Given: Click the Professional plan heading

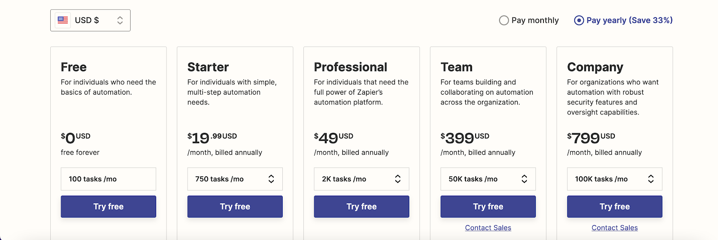Looking at the screenshot, I should 350,67.
